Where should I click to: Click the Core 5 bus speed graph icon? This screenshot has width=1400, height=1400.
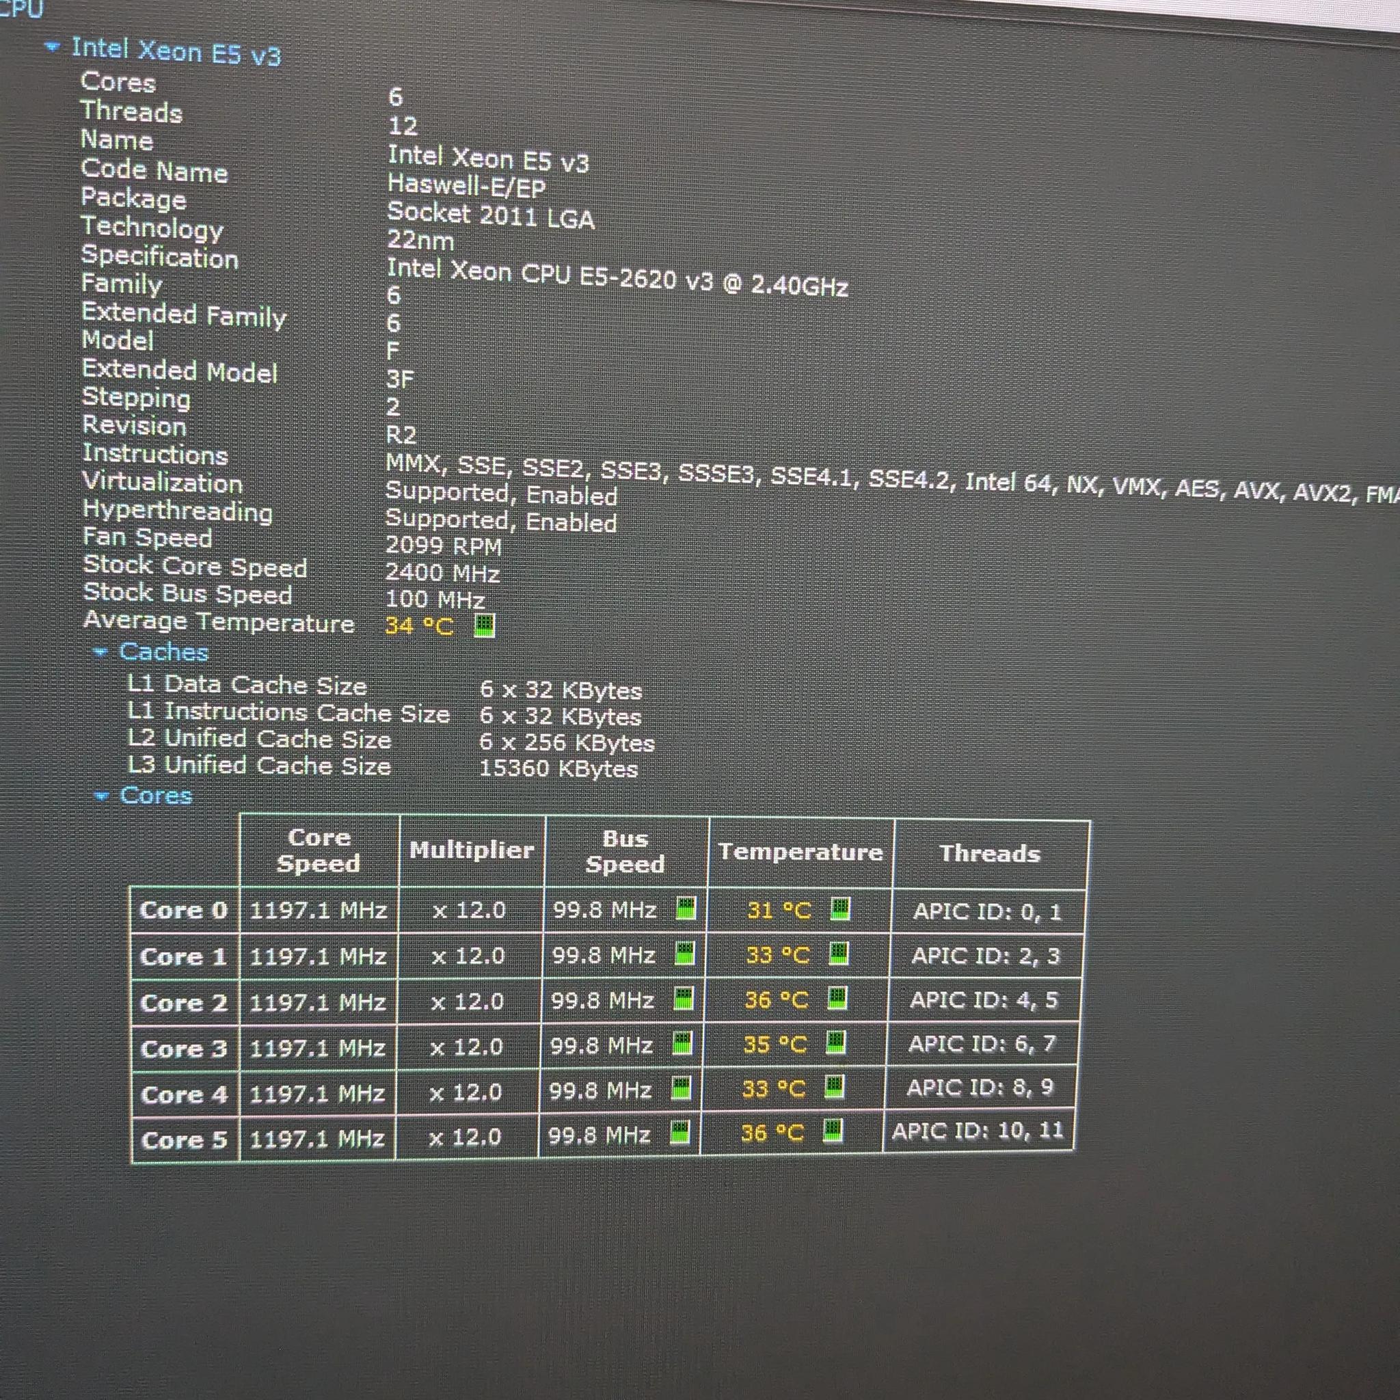pyautogui.click(x=679, y=1133)
